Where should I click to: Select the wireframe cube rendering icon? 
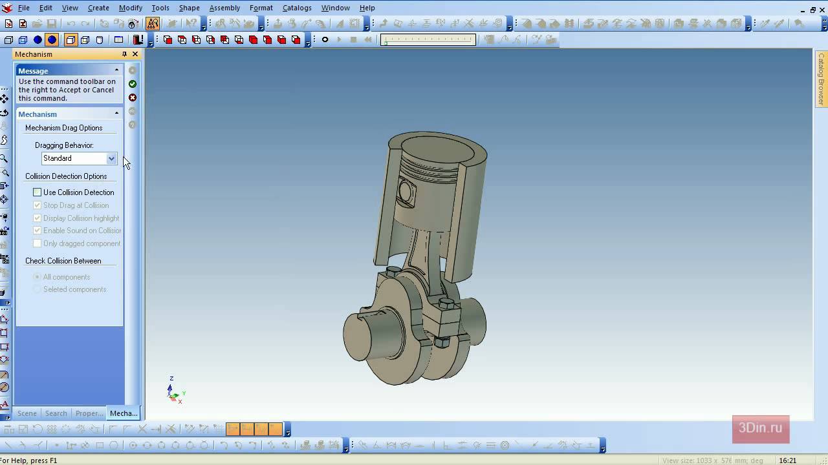pyautogui.click(x=8, y=40)
